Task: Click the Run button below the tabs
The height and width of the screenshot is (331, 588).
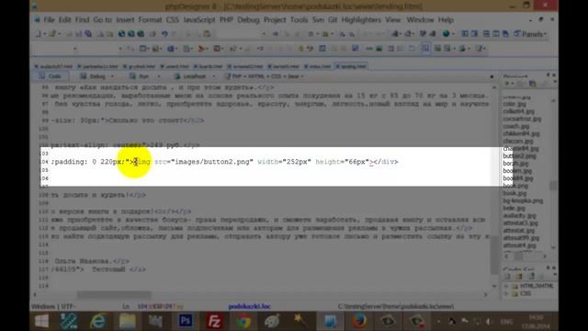Action: pyautogui.click(x=141, y=76)
